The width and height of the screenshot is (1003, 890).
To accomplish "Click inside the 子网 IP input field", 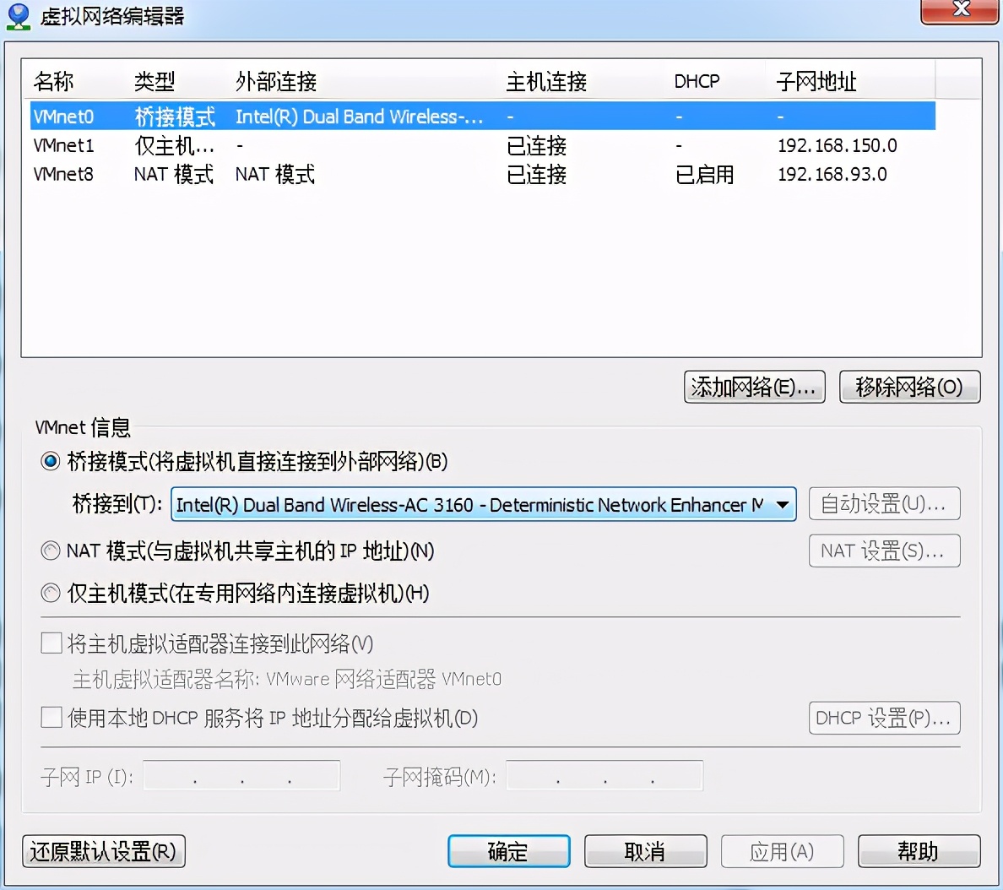I will [241, 775].
